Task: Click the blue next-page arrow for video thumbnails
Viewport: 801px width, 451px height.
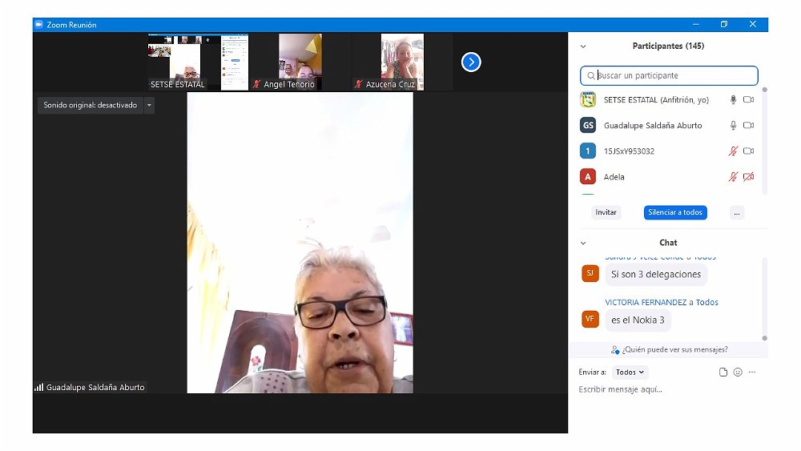Action: tap(471, 62)
